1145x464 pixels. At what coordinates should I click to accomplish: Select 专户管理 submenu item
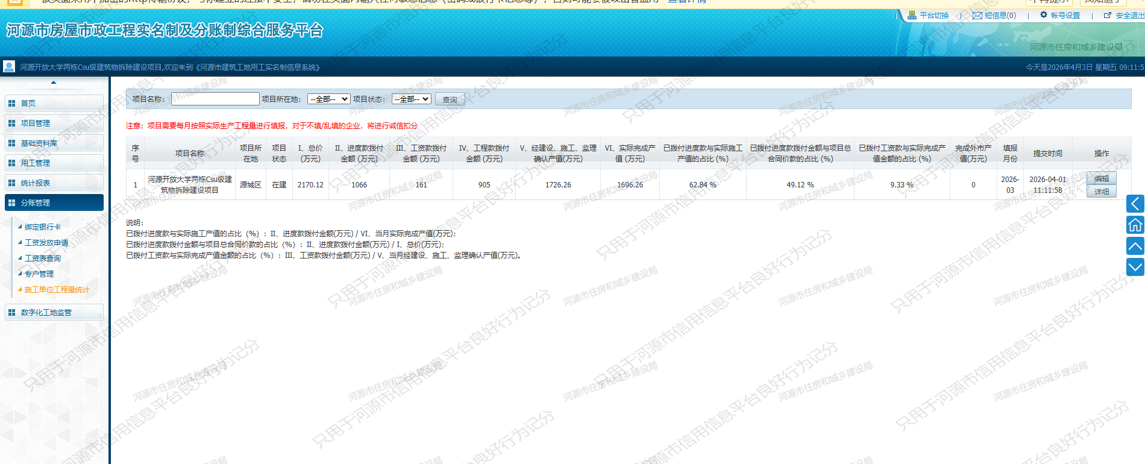pyautogui.click(x=39, y=274)
